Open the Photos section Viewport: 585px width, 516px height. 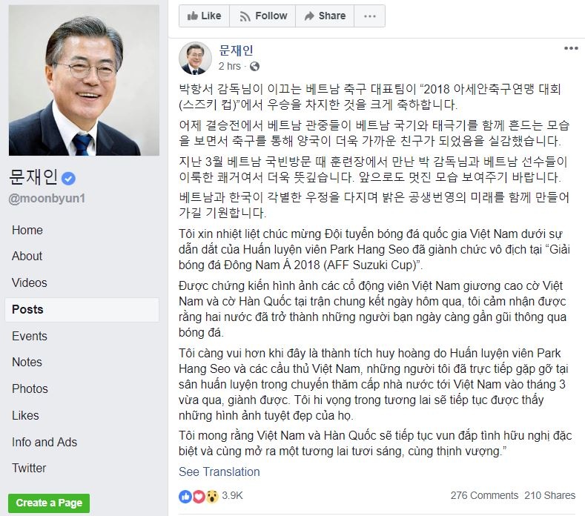click(30, 388)
